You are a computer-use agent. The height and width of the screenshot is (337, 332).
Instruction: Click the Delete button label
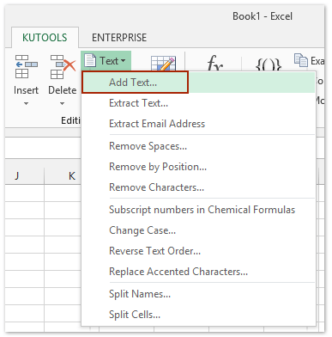(x=63, y=90)
